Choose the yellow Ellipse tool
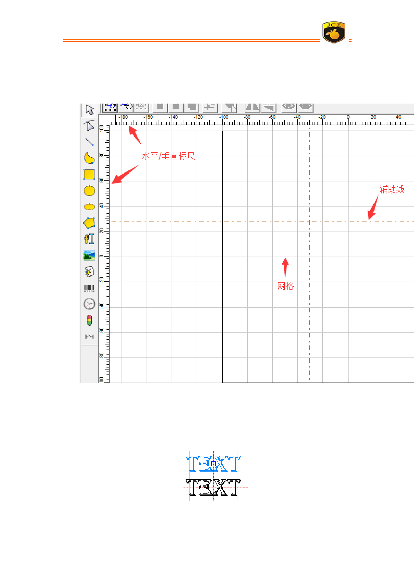The width and height of the screenshot is (414, 586). [x=89, y=207]
